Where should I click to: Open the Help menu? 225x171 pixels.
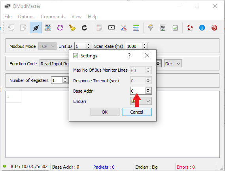(x=93, y=17)
